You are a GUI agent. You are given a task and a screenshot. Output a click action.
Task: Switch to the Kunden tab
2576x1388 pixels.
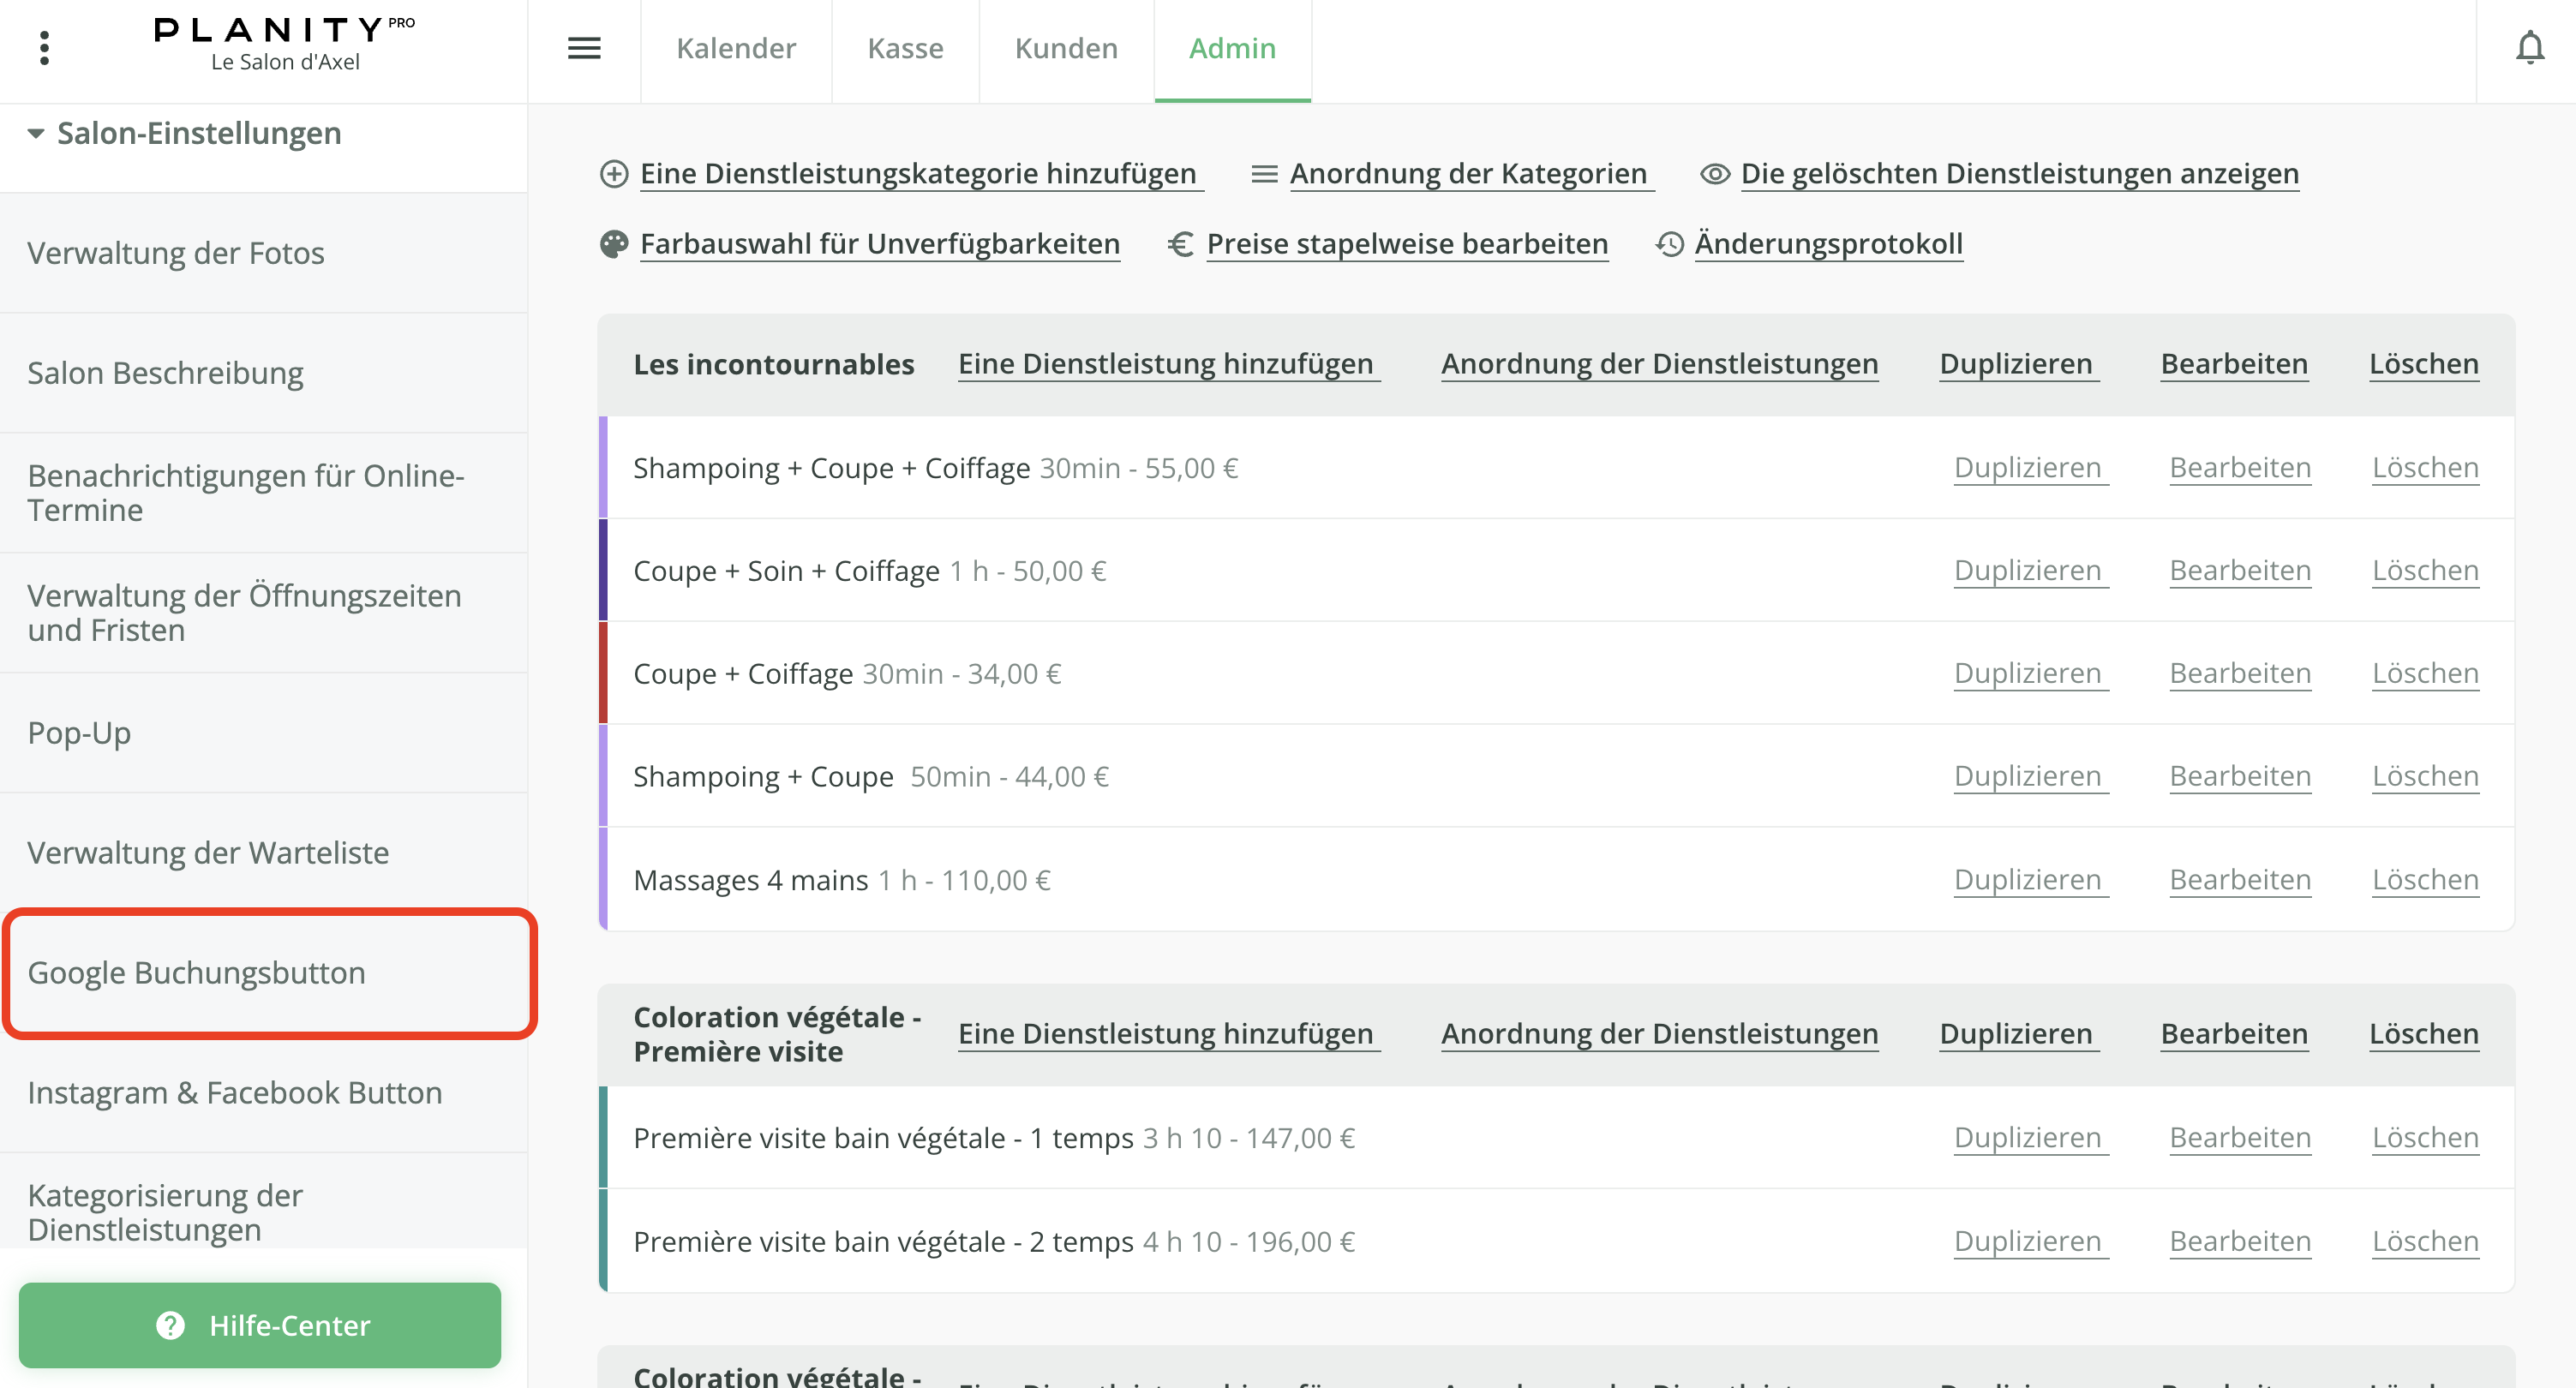[1065, 47]
